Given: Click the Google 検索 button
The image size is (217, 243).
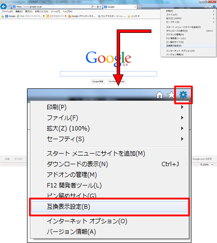Looking at the screenshot, I should click(x=98, y=82).
